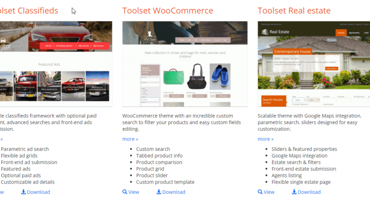
Task: Select 'Google Maps integration' list item
Action: pyautogui.click(x=300, y=156)
